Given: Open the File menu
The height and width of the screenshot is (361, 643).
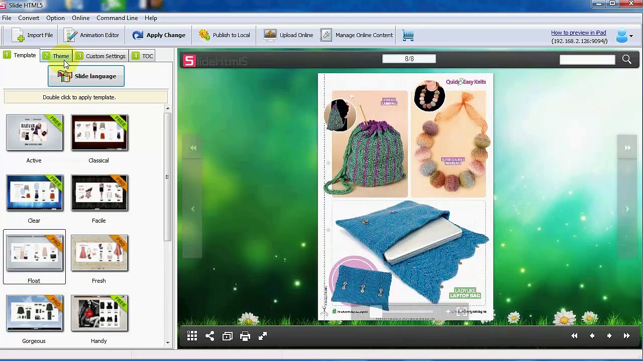Looking at the screenshot, I should [x=7, y=18].
